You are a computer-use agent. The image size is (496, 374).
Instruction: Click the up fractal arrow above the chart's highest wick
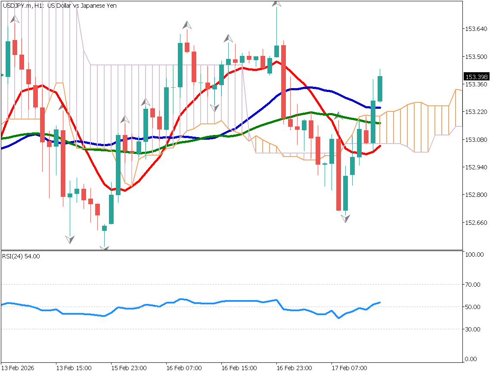(x=277, y=3)
